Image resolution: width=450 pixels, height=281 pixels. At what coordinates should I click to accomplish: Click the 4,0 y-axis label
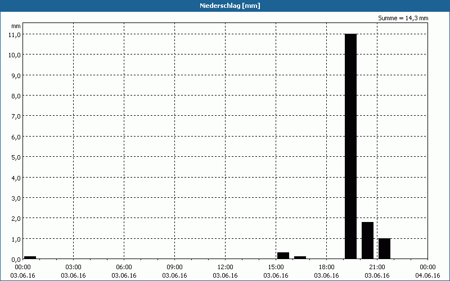click(x=16, y=178)
